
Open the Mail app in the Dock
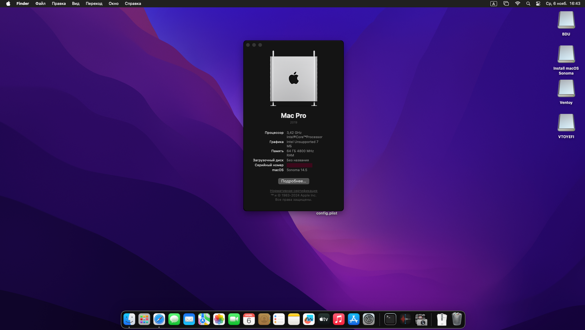pyautogui.click(x=189, y=319)
